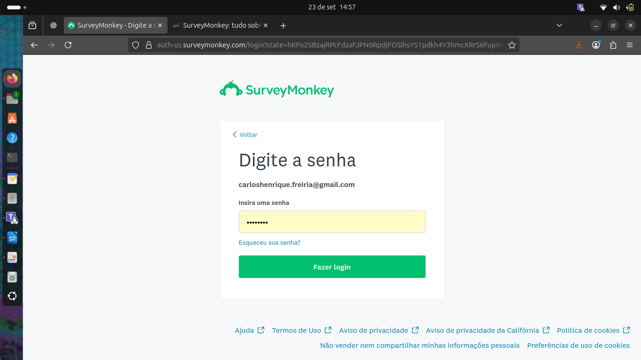Viewport: 641px width, 360px height.
Task: Open the extensions puzzle icon
Action: point(613,45)
